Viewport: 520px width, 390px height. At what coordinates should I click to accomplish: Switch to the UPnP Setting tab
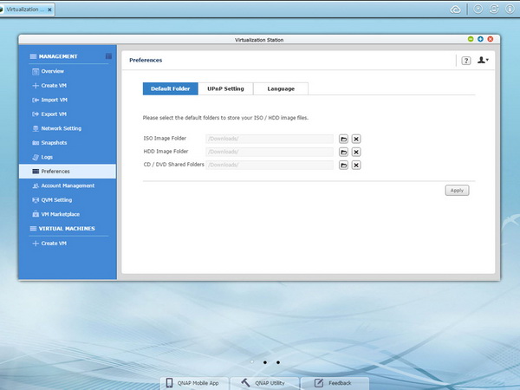[225, 89]
